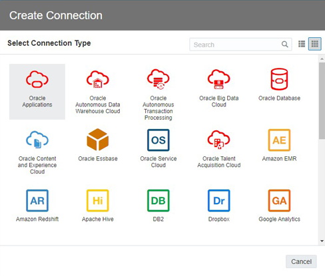
Task: Open Oracle Service Cloud connection
Action: pos(159,152)
